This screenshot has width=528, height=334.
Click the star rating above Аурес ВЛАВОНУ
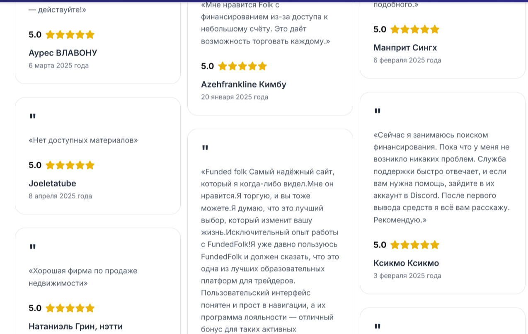tap(70, 35)
